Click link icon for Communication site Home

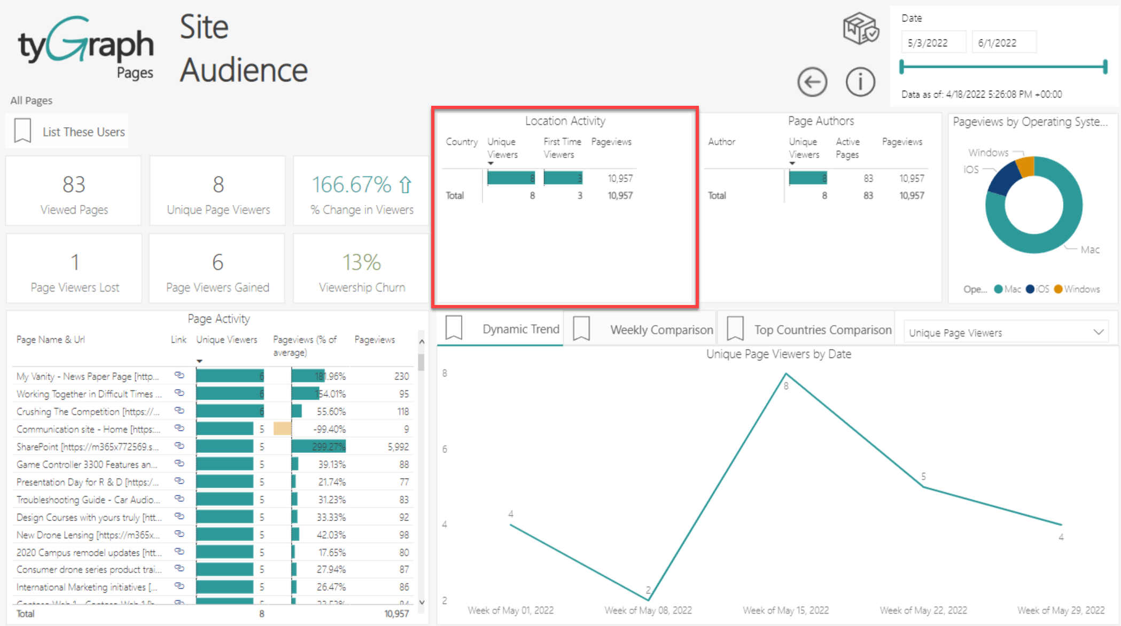180,428
